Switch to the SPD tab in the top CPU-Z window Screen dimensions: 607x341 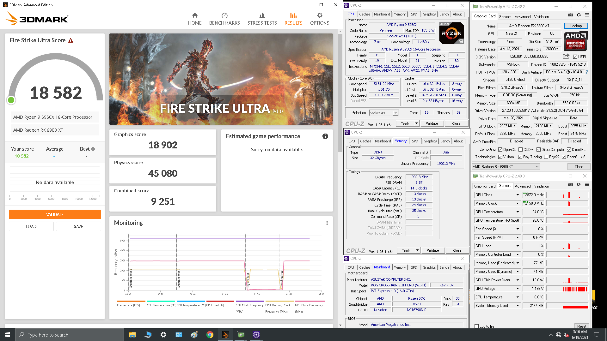[x=414, y=14]
